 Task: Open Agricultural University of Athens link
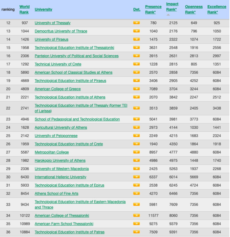pyautogui.click(x=61, y=128)
